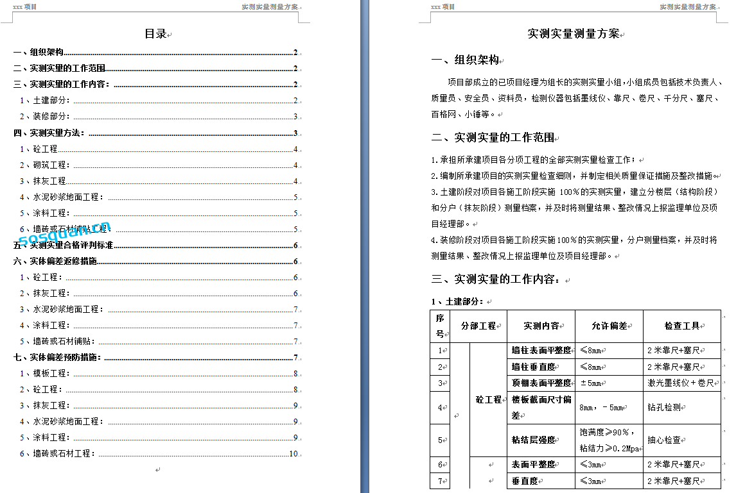Viewport: 754px width, 493px height.
Task: Click the 目录 title on the contents page
Action: (x=155, y=34)
